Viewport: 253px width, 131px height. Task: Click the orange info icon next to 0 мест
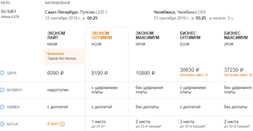pos(63,124)
